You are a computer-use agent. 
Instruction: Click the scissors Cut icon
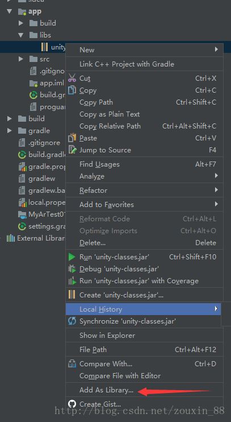72,78
